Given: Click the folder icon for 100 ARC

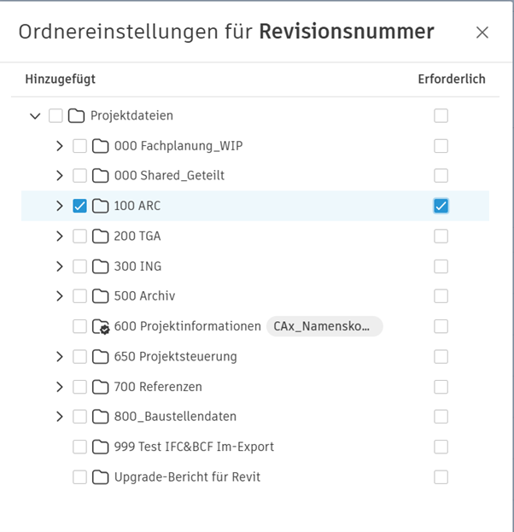Looking at the screenshot, I should point(101,206).
